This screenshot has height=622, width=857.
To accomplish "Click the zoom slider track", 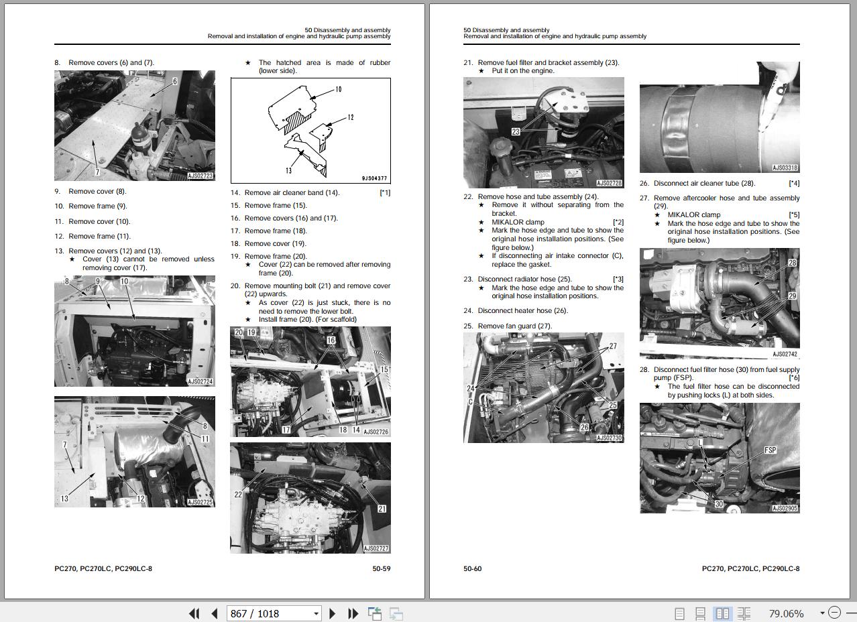I will 850,613.
